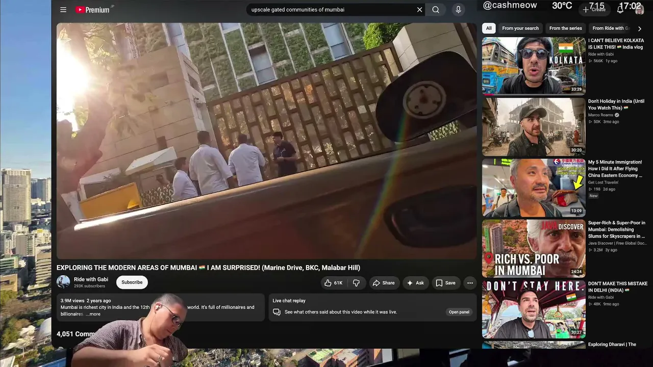Open the YouTube guide hamburger menu
The width and height of the screenshot is (653, 367).
[x=63, y=10]
